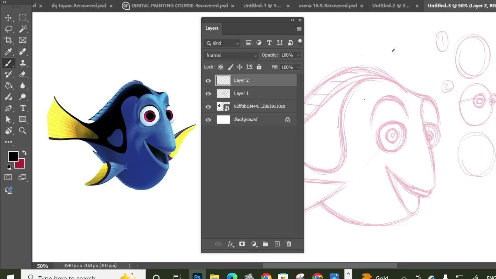Switch to the dq tapan-Recovered.psd tab
This screenshot has height=279, width=496.
(x=79, y=6)
